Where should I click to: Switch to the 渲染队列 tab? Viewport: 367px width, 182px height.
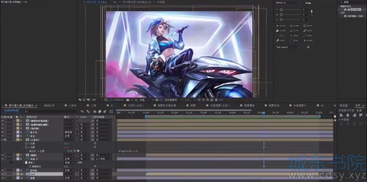(49, 106)
